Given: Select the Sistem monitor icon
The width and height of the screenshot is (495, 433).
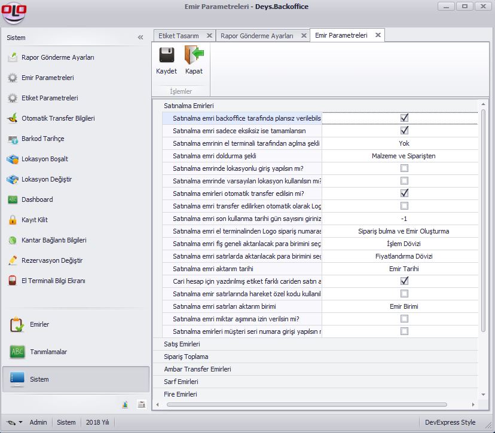Looking at the screenshot, I should [x=17, y=379].
